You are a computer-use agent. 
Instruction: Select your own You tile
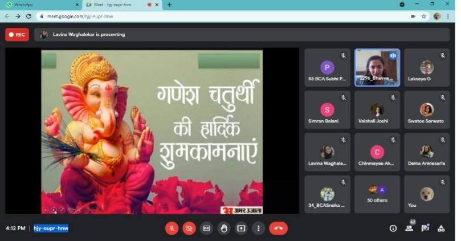[427, 194]
